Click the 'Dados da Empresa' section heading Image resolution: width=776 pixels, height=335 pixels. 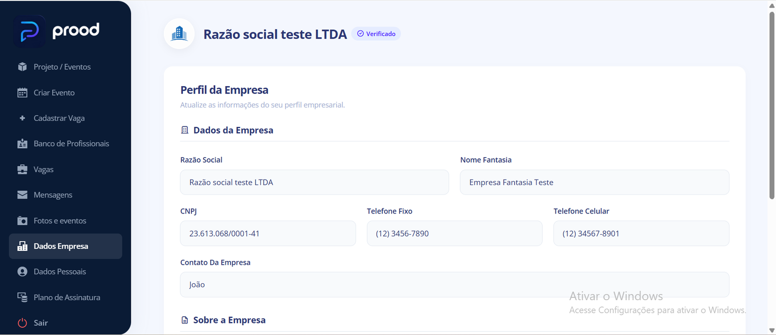(233, 130)
